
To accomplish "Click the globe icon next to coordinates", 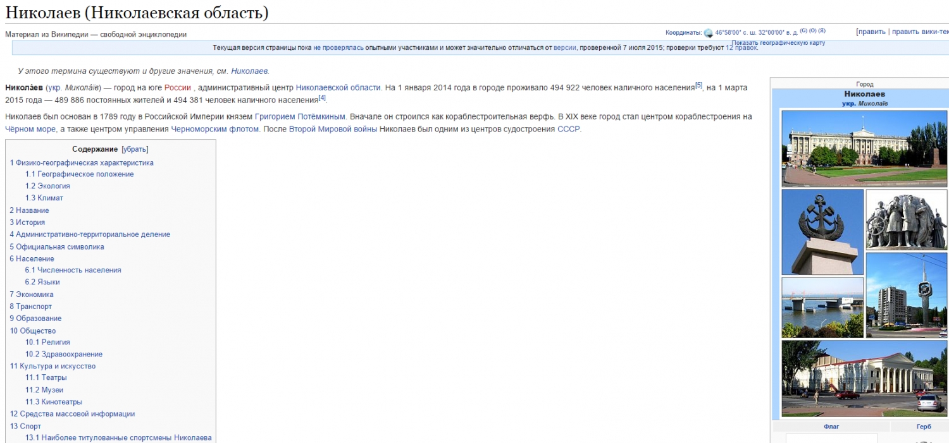I will click(x=708, y=33).
